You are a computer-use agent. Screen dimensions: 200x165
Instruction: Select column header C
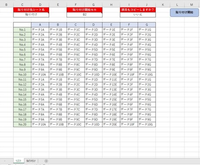[22, 5]
